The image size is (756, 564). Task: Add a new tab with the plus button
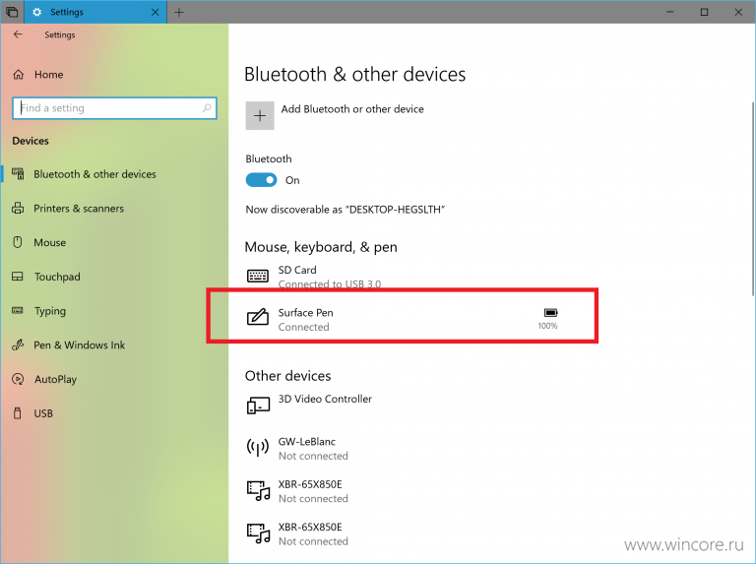pyautogui.click(x=179, y=13)
